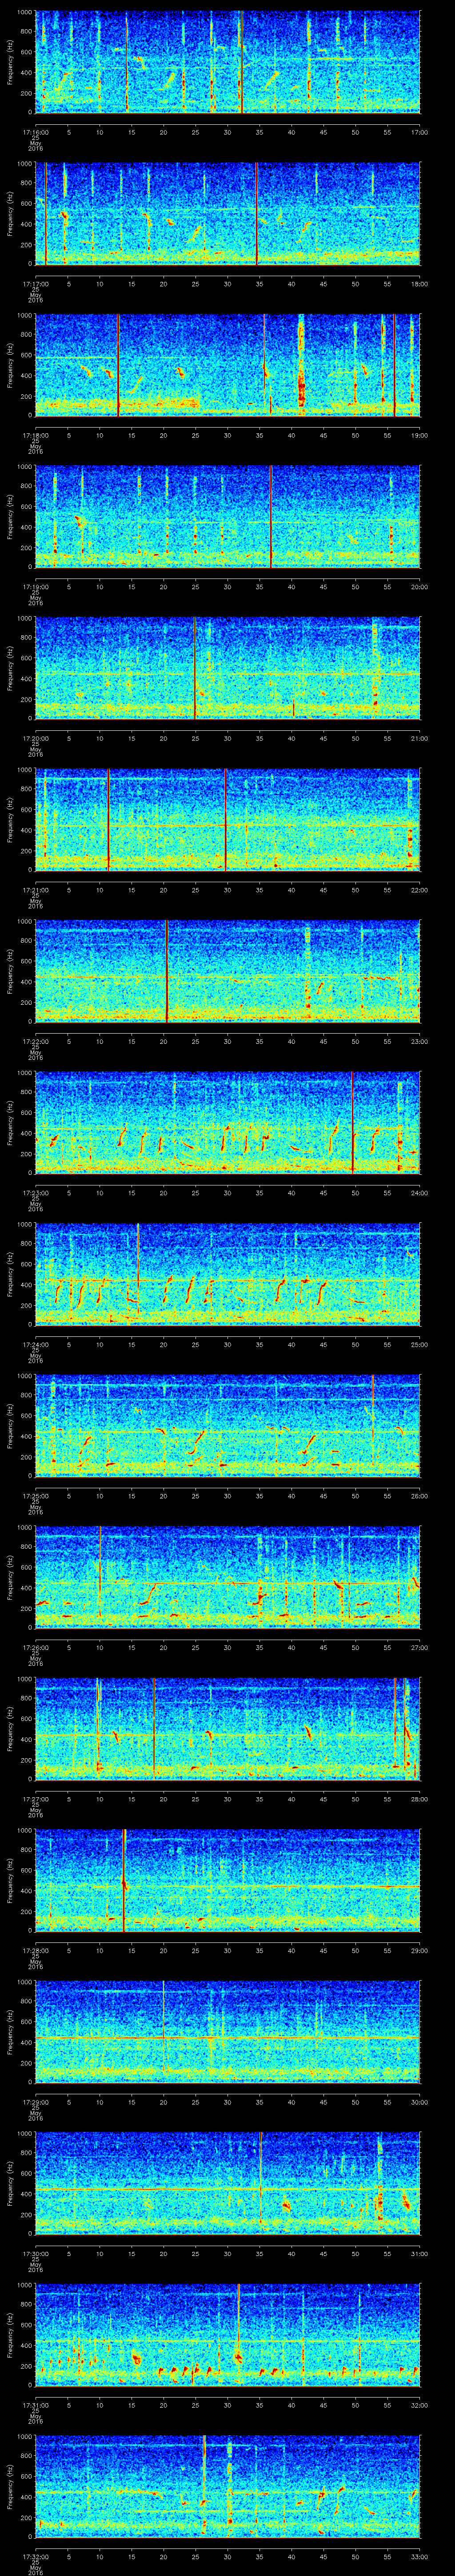Select the spectrogram panel starting at 17:19:00
Image resolution: width=455 pixels, height=2576 pixels.
click(x=227, y=516)
